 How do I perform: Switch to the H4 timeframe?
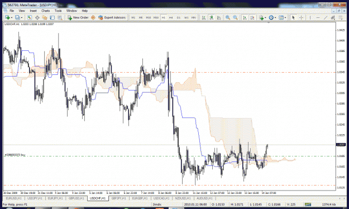tap(171, 17)
